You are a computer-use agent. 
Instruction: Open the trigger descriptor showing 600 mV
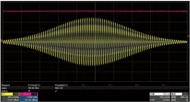[x=180, y=97]
